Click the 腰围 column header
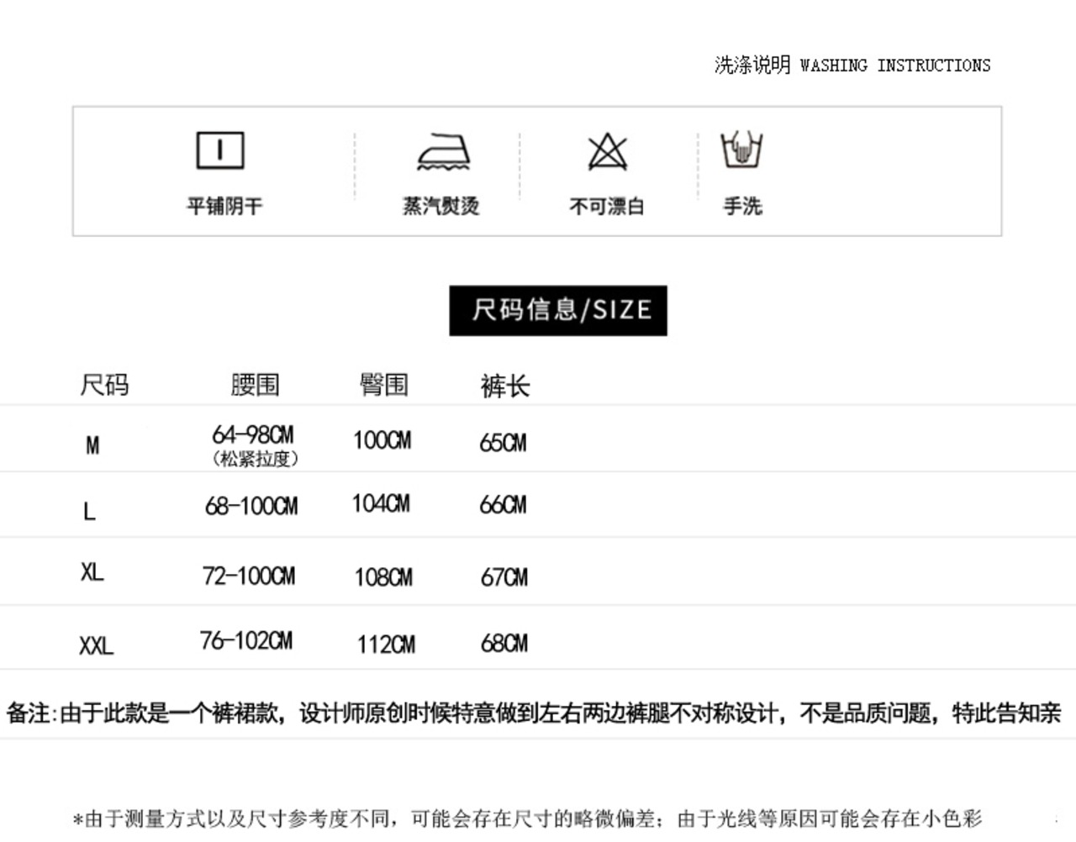The width and height of the screenshot is (1076, 842). point(255,385)
